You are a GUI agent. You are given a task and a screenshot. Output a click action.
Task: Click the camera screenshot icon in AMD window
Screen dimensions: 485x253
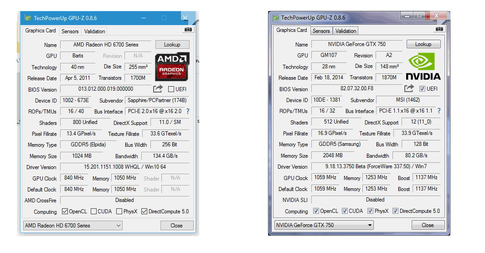pyautogui.click(x=188, y=30)
